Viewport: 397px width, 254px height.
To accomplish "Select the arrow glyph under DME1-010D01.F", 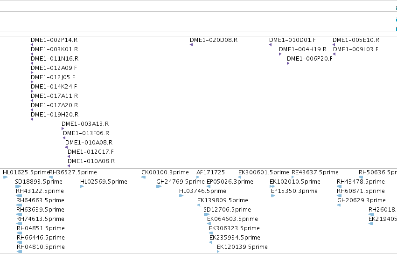I will point(271,45).
